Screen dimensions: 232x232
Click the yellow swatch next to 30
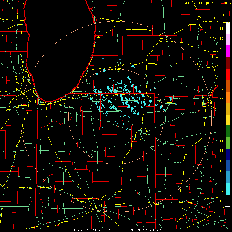pyautogui.click(x=228, y=120)
